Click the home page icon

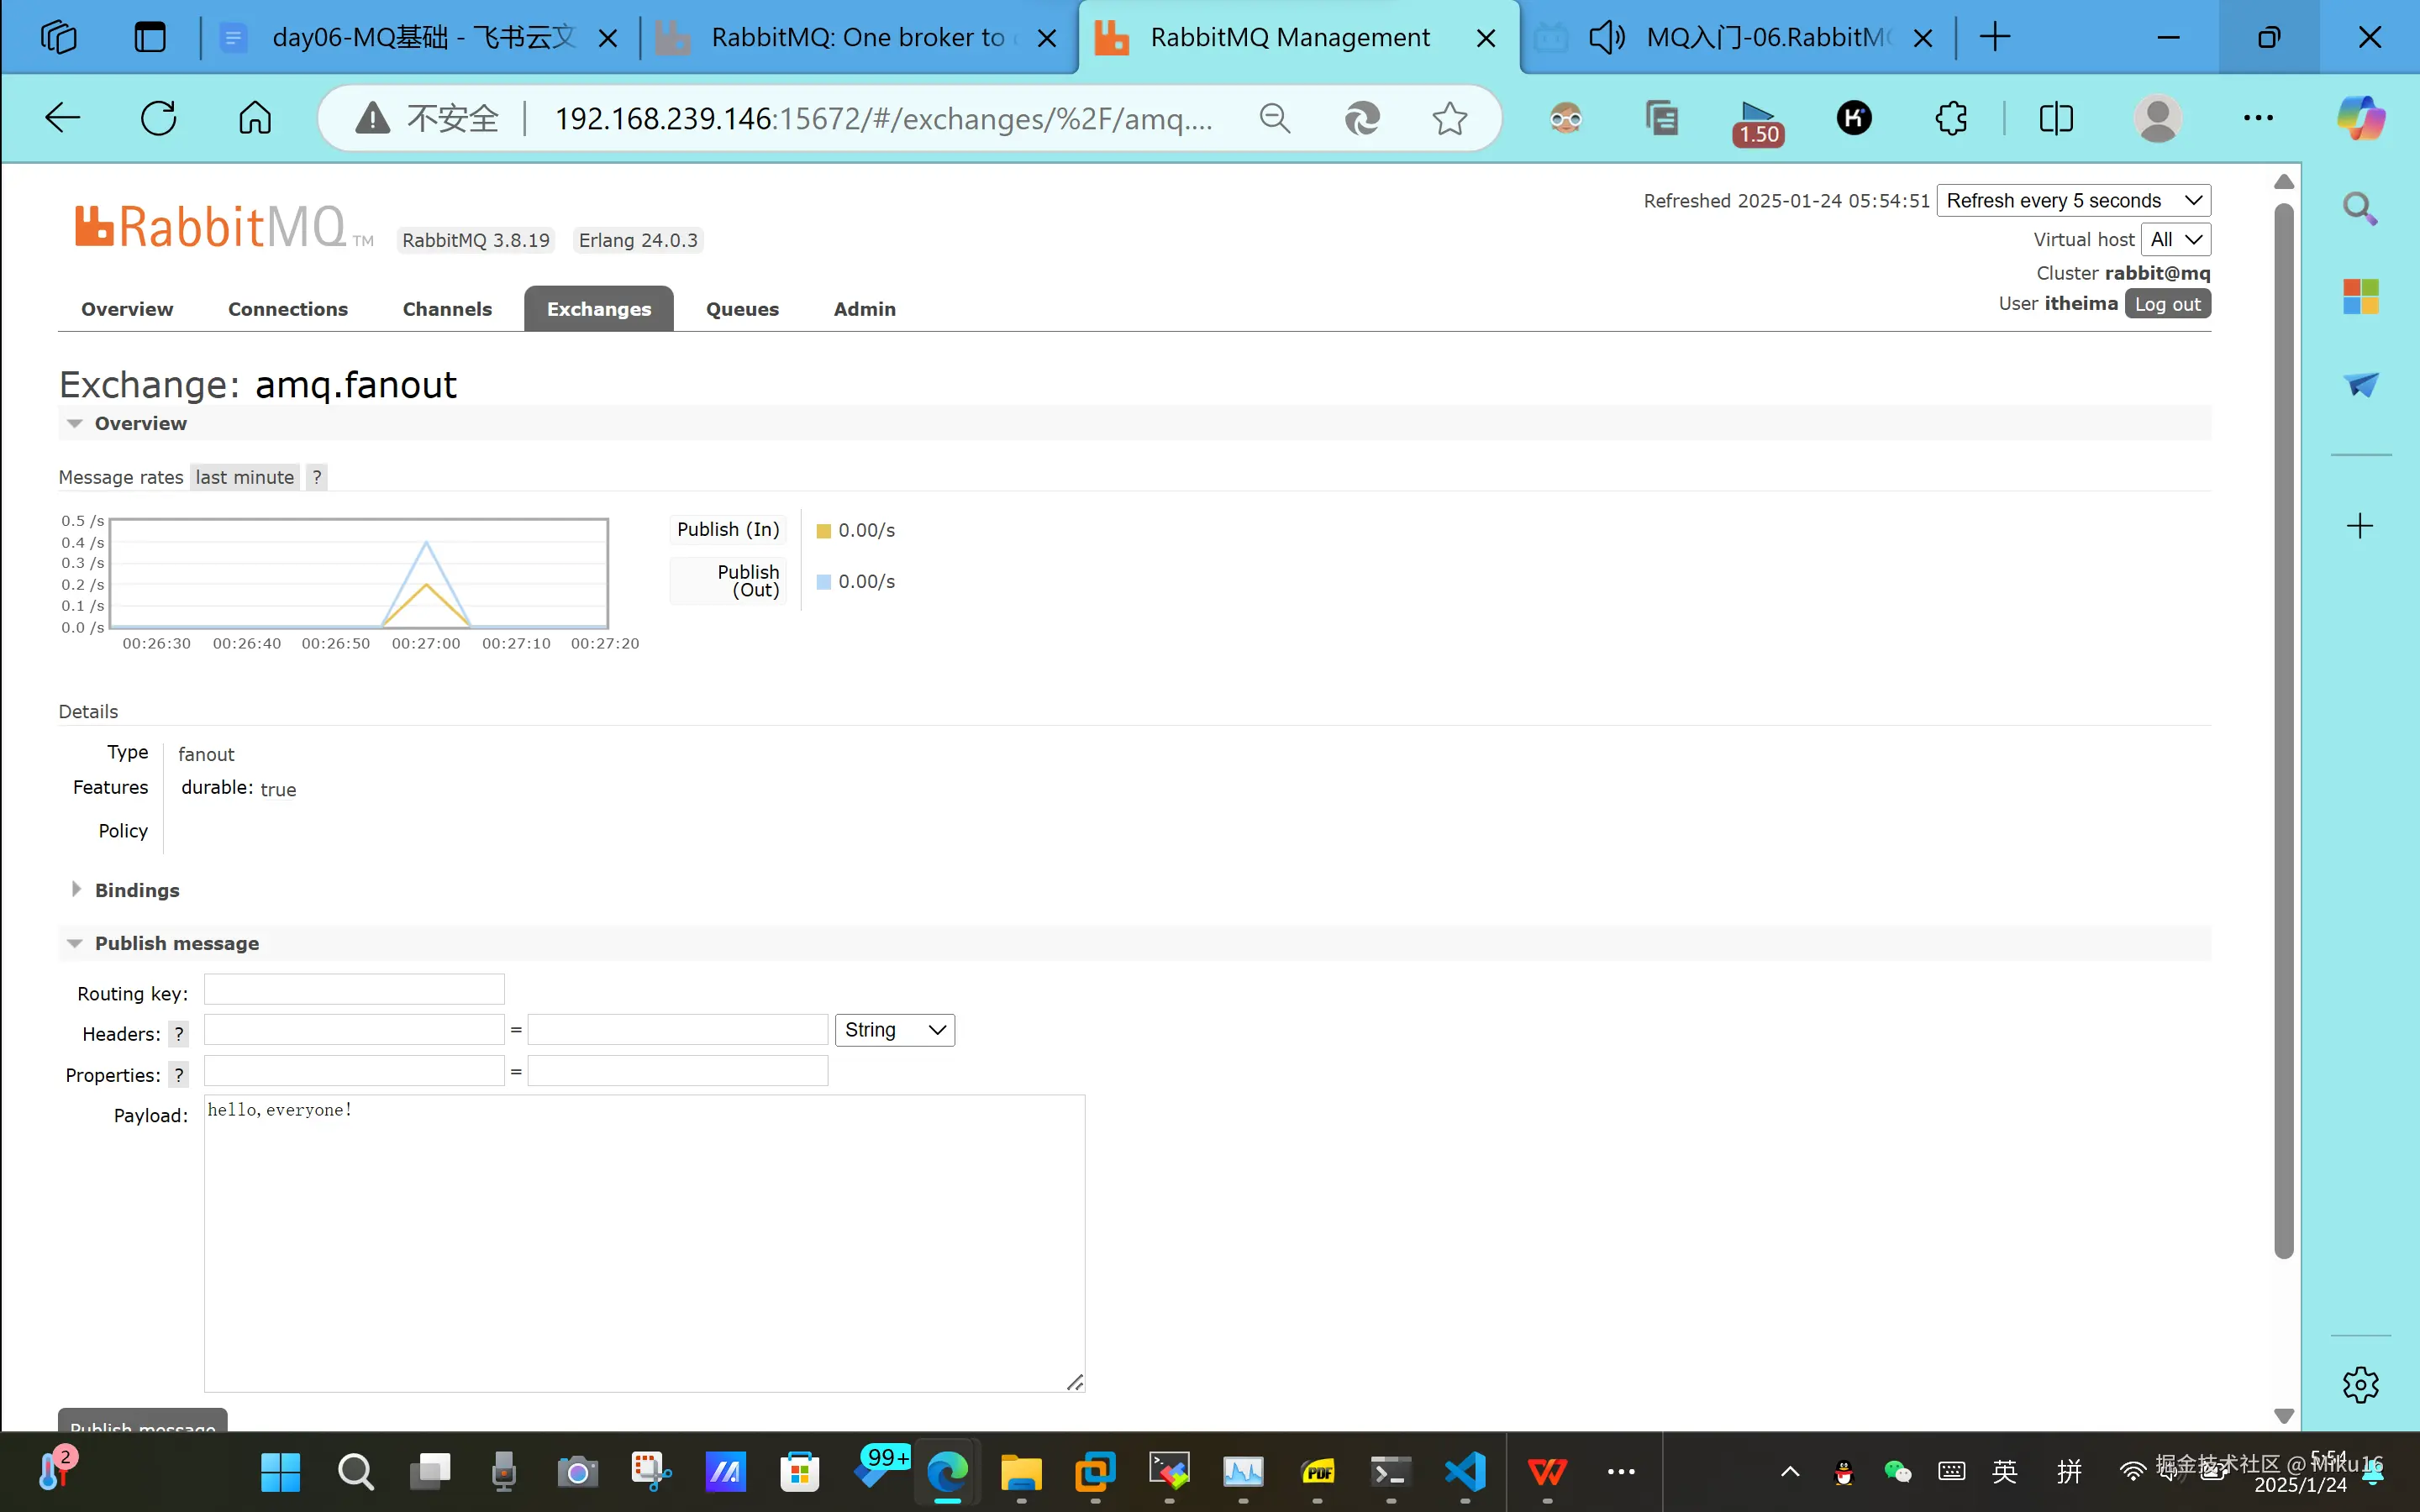255,118
